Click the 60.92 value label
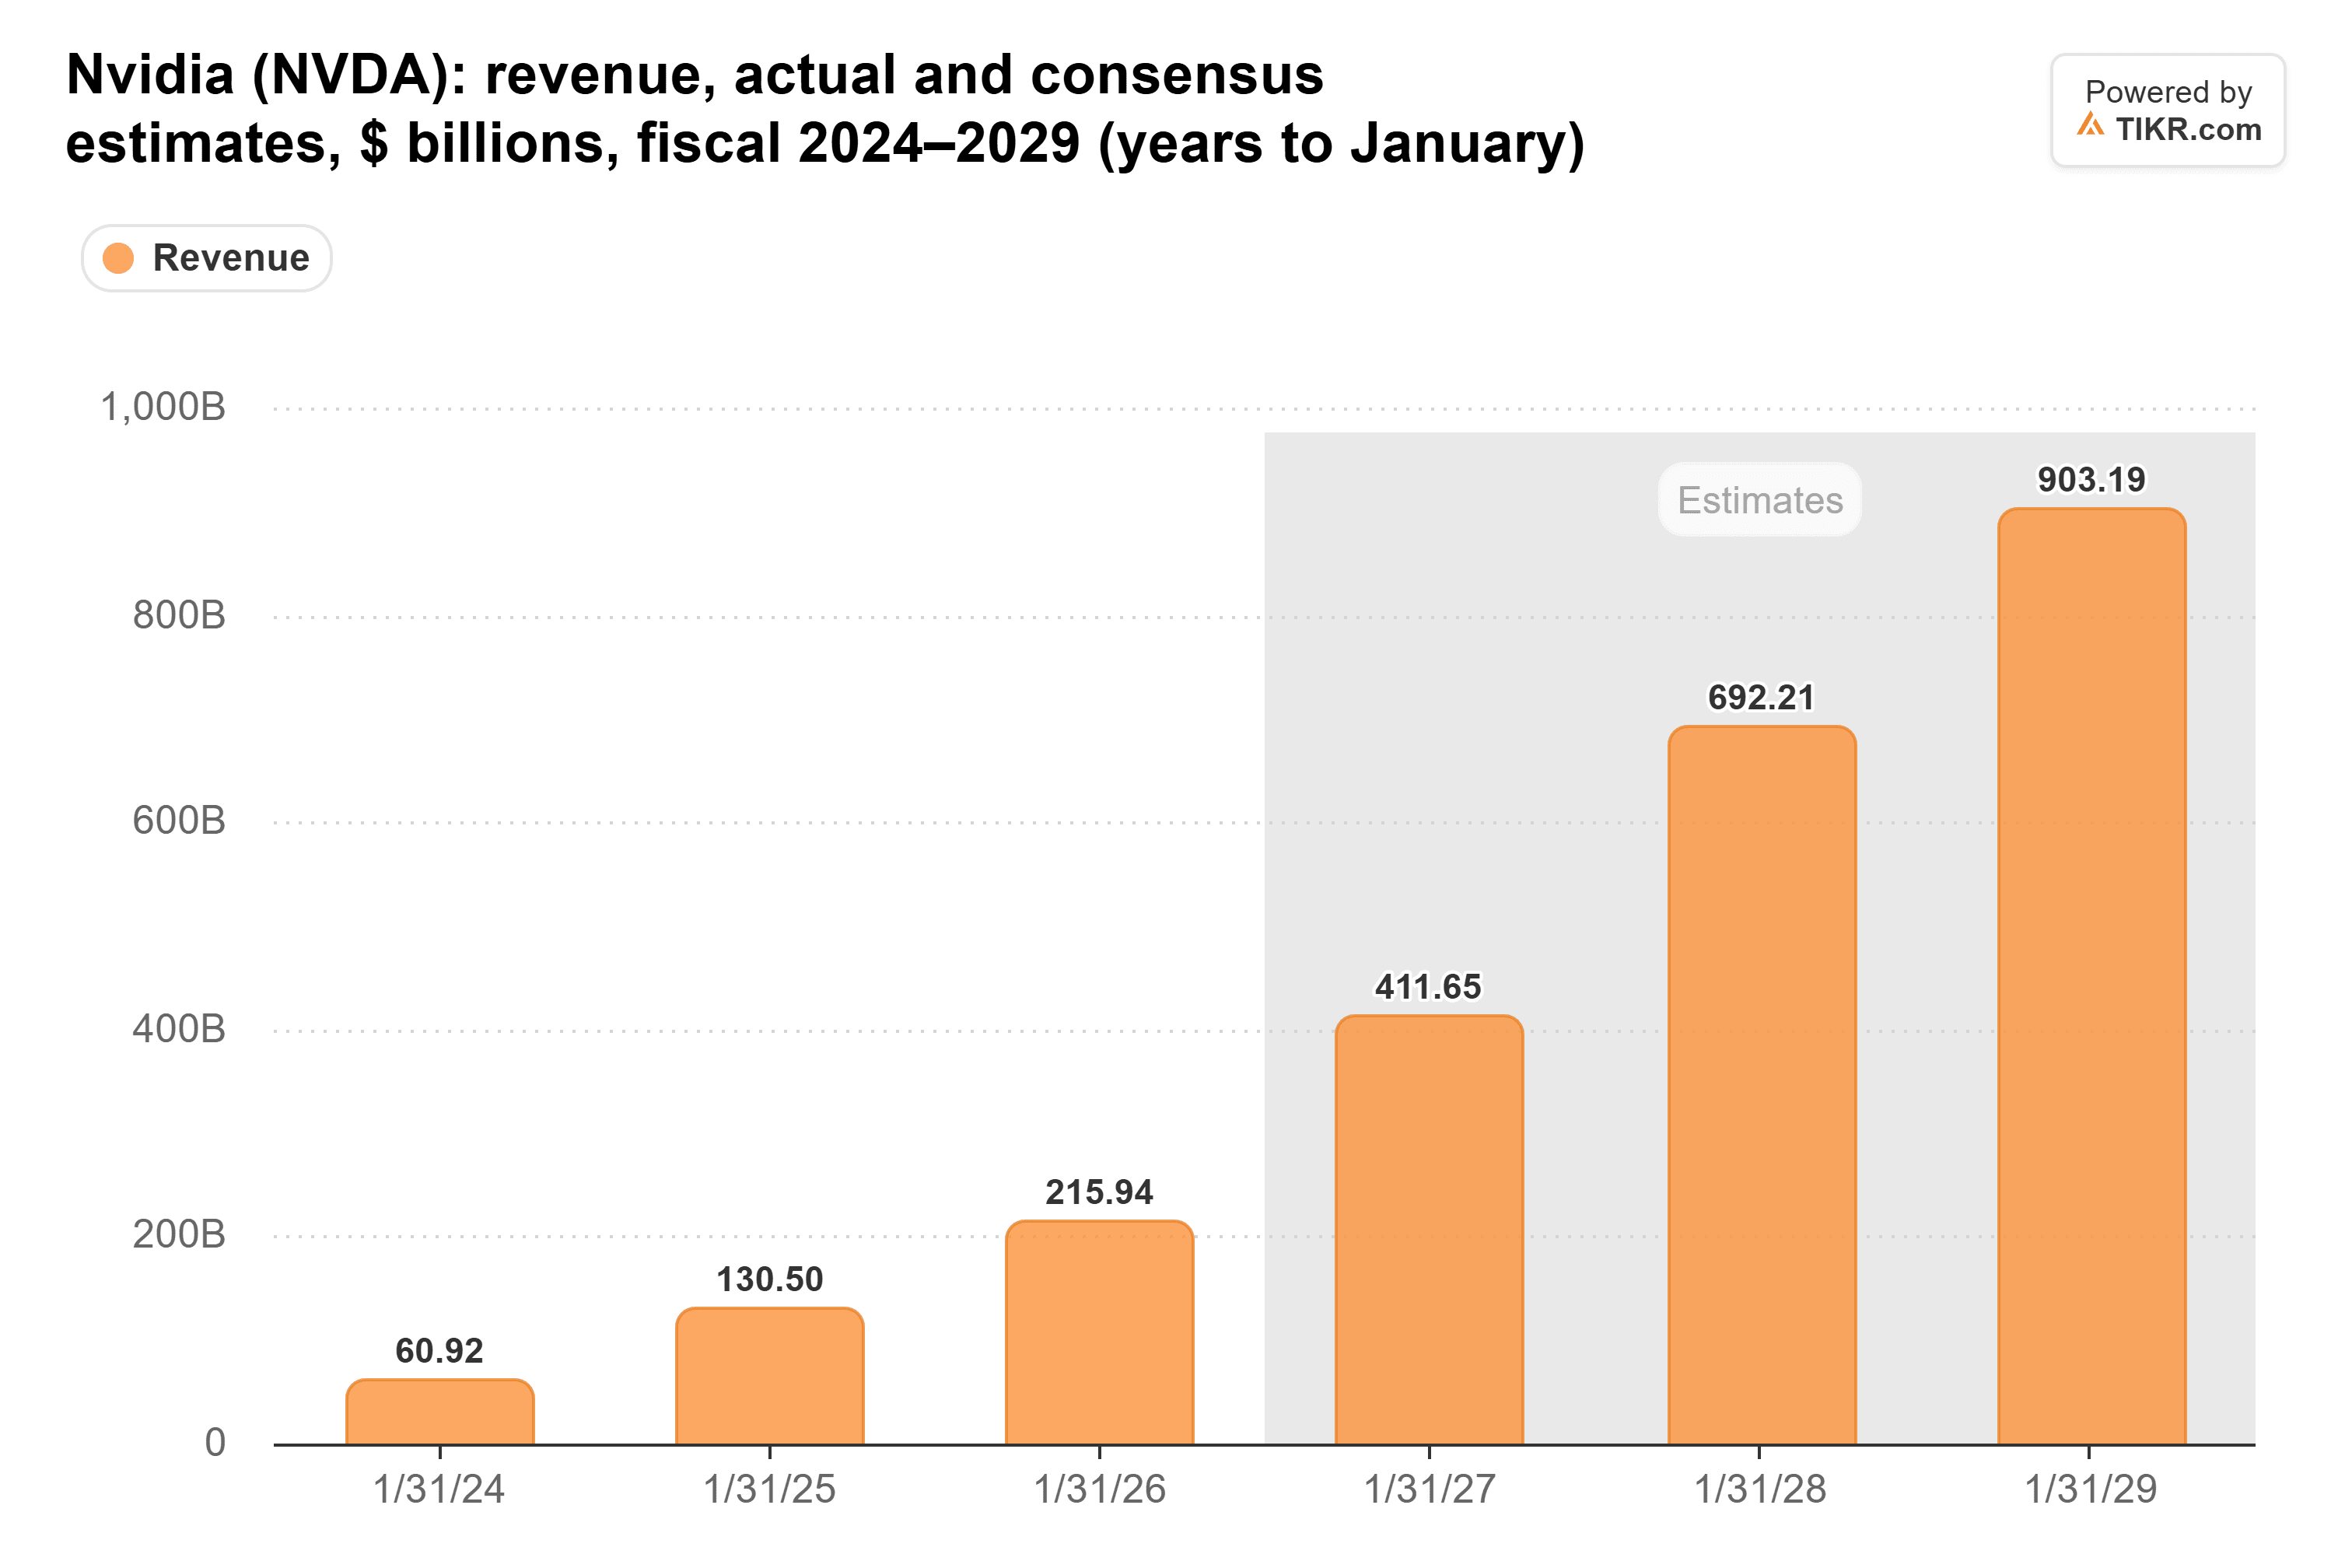 pyautogui.click(x=440, y=1351)
